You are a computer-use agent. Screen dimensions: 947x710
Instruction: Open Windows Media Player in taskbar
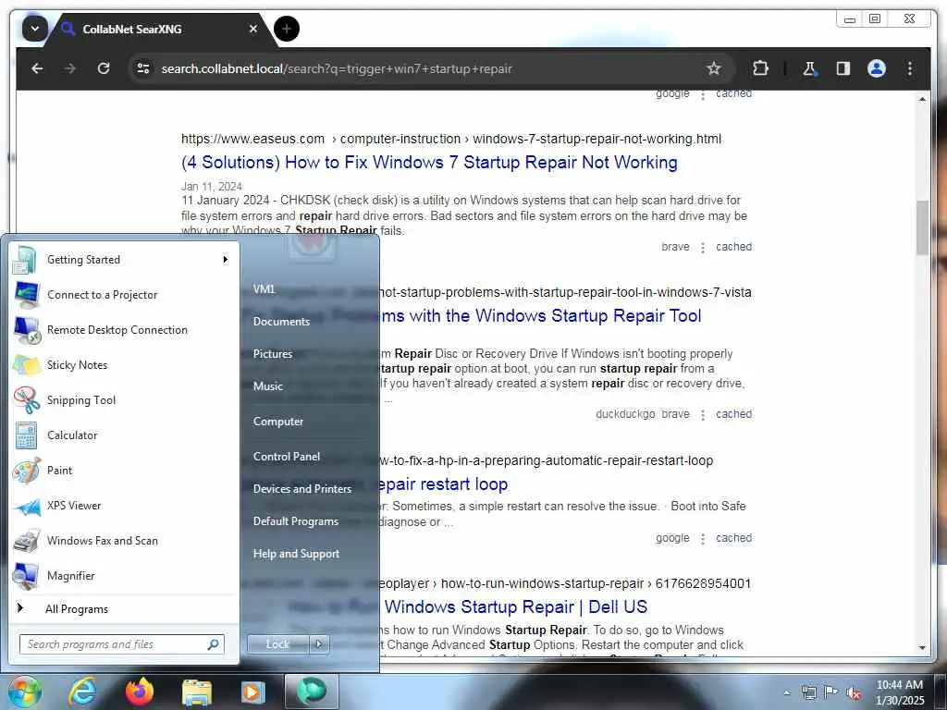[253, 692]
